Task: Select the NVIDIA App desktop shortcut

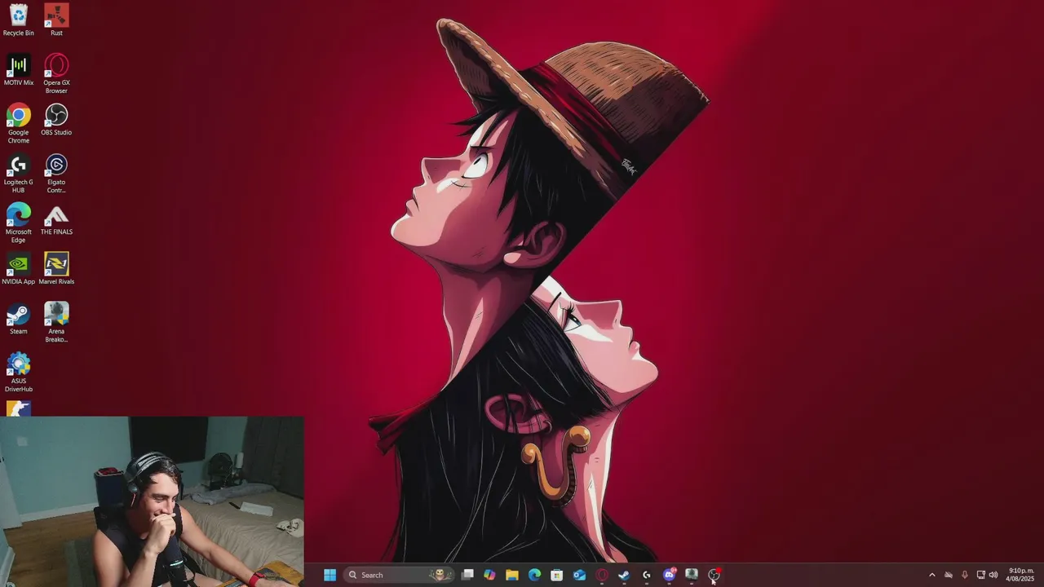Action: [18, 269]
